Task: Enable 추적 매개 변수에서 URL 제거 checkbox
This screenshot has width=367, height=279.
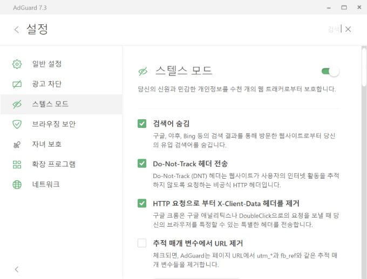Action: point(142,243)
